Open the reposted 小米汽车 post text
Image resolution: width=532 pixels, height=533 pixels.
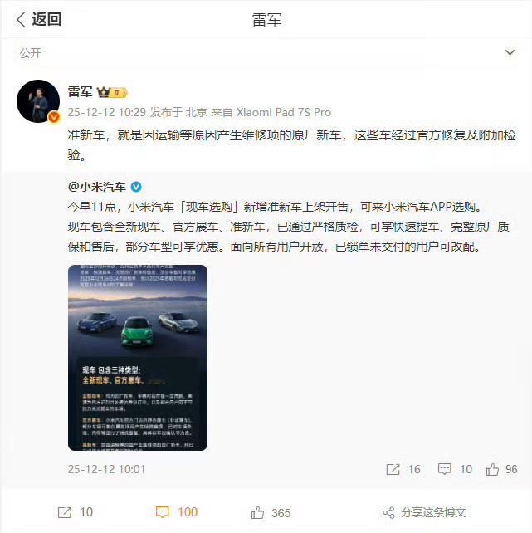(288, 227)
